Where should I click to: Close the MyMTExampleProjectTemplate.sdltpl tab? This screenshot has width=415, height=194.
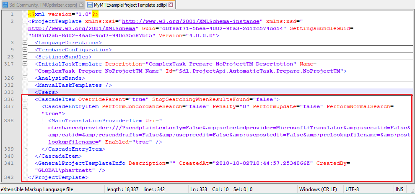coord(171,5)
